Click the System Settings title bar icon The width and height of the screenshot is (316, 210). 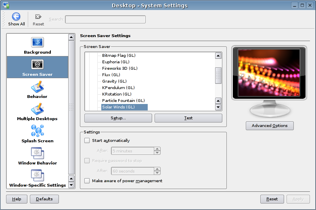click(x=6, y=5)
